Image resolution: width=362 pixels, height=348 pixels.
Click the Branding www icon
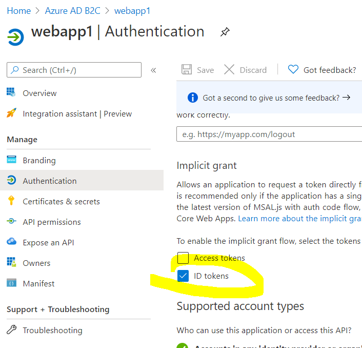click(x=12, y=160)
